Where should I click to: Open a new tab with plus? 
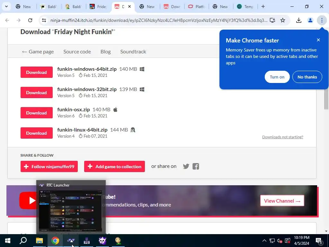point(263,6)
